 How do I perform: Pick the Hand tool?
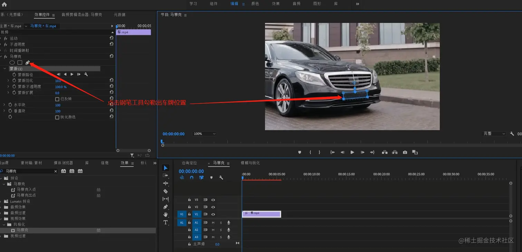tap(166, 214)
